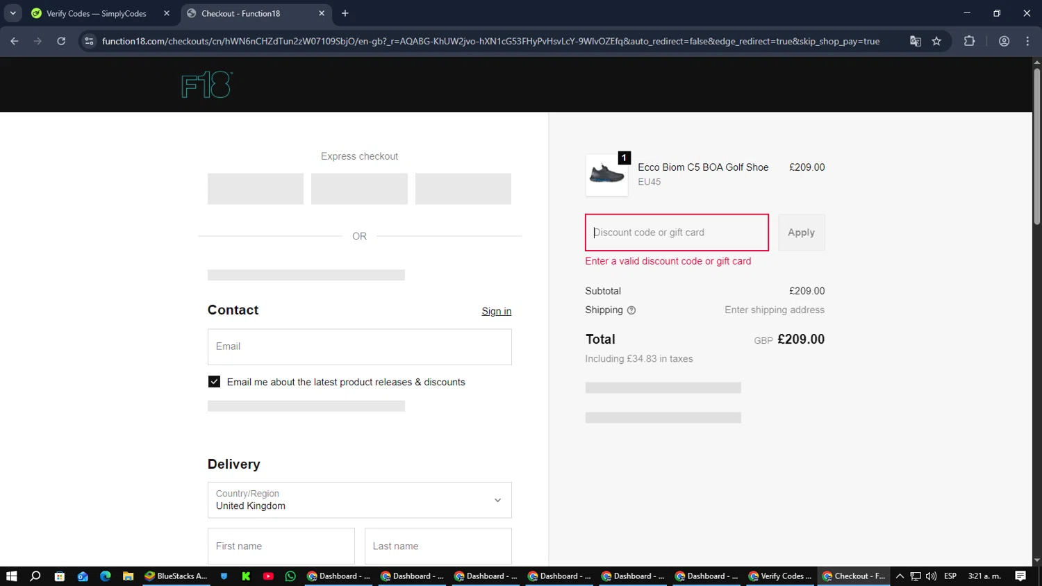Click the third express checkout placeholder button
The height and width of the screenshot is (586, 1042).
point(463,189)
